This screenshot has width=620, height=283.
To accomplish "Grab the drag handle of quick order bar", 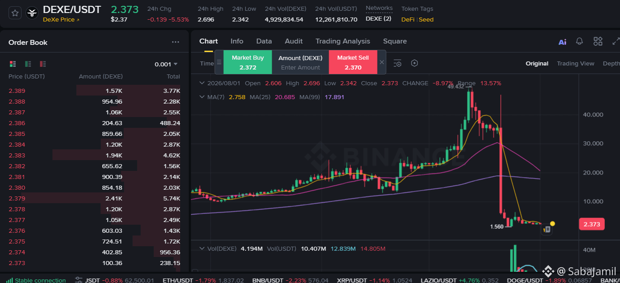I will click(219, 62).
